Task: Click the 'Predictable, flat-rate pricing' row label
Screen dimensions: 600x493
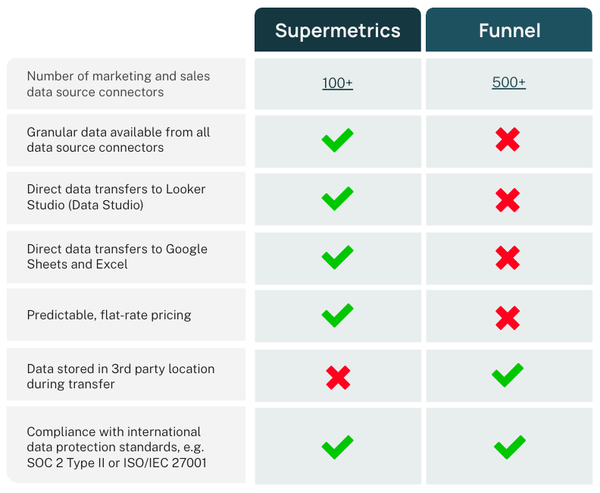Action: (x=109, y=315)
